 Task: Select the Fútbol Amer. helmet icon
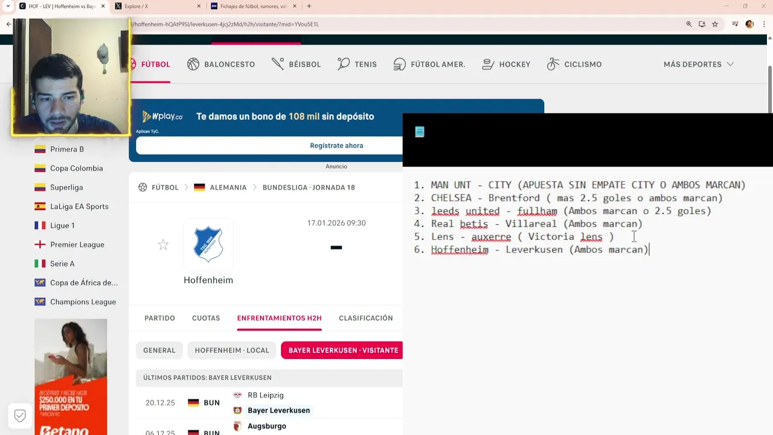tap(399, 64)
